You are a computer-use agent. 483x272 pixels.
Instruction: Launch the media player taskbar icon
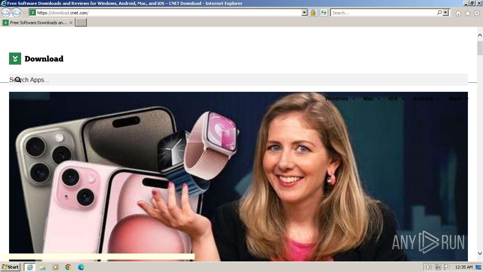55,267
